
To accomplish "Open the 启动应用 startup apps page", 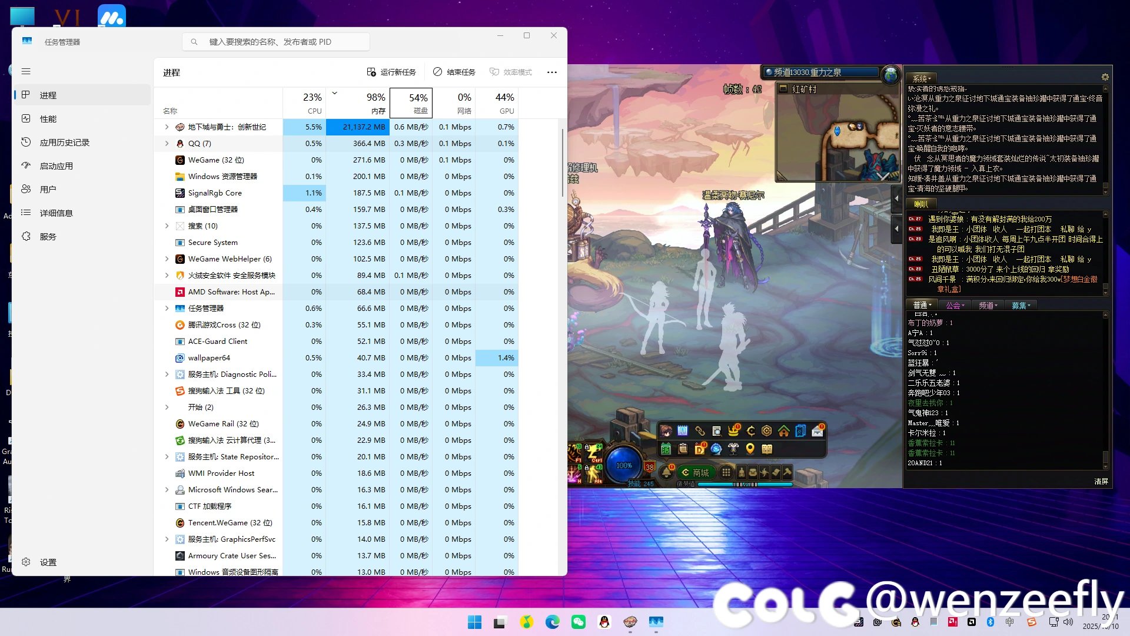I will click(56, 166).
